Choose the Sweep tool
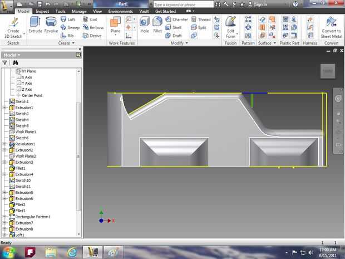Viewport: 345px width, 259px height. (x=70, y=27)
